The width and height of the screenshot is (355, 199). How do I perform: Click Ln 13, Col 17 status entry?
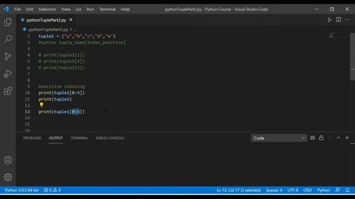tap(239, 190)
